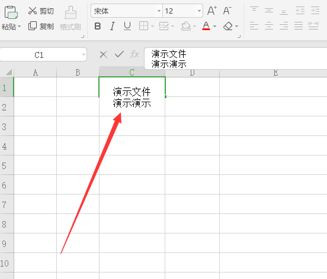Select row 5 header

point(7,165)
